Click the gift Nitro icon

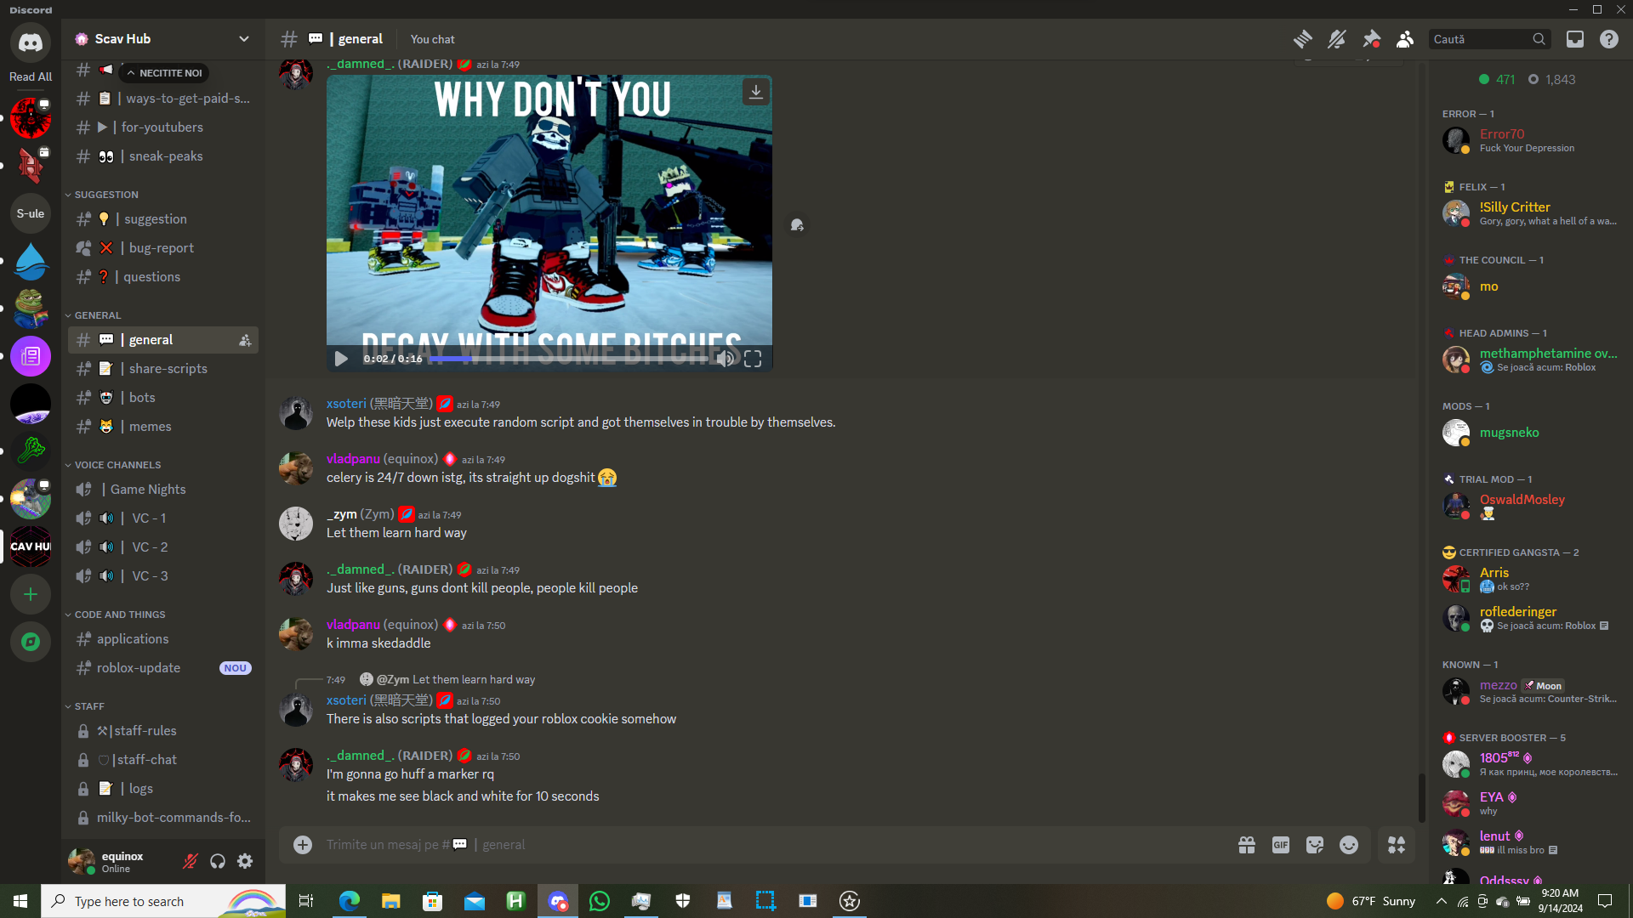[1247, 845]
